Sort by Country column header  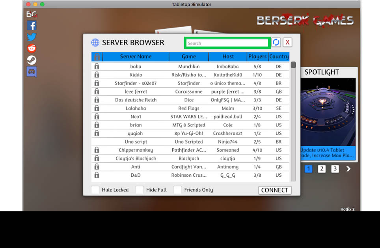click(279, 57)
